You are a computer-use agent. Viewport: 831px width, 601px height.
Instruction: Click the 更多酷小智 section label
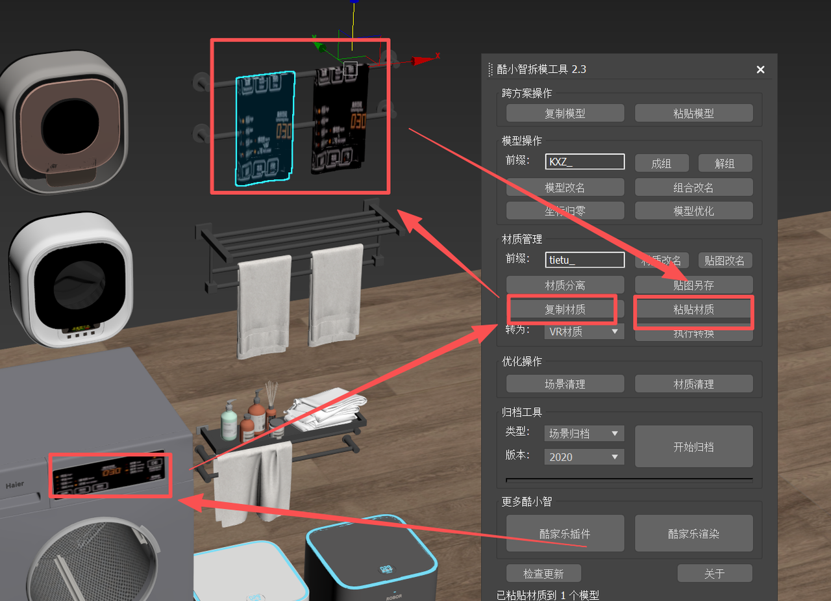pos(527,502)
